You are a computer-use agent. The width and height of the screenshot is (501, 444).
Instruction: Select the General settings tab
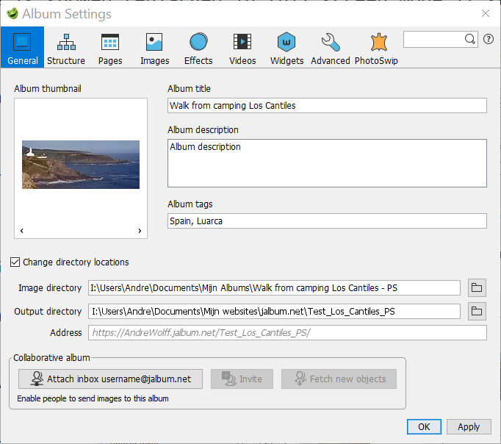click(x=22, y=49)
